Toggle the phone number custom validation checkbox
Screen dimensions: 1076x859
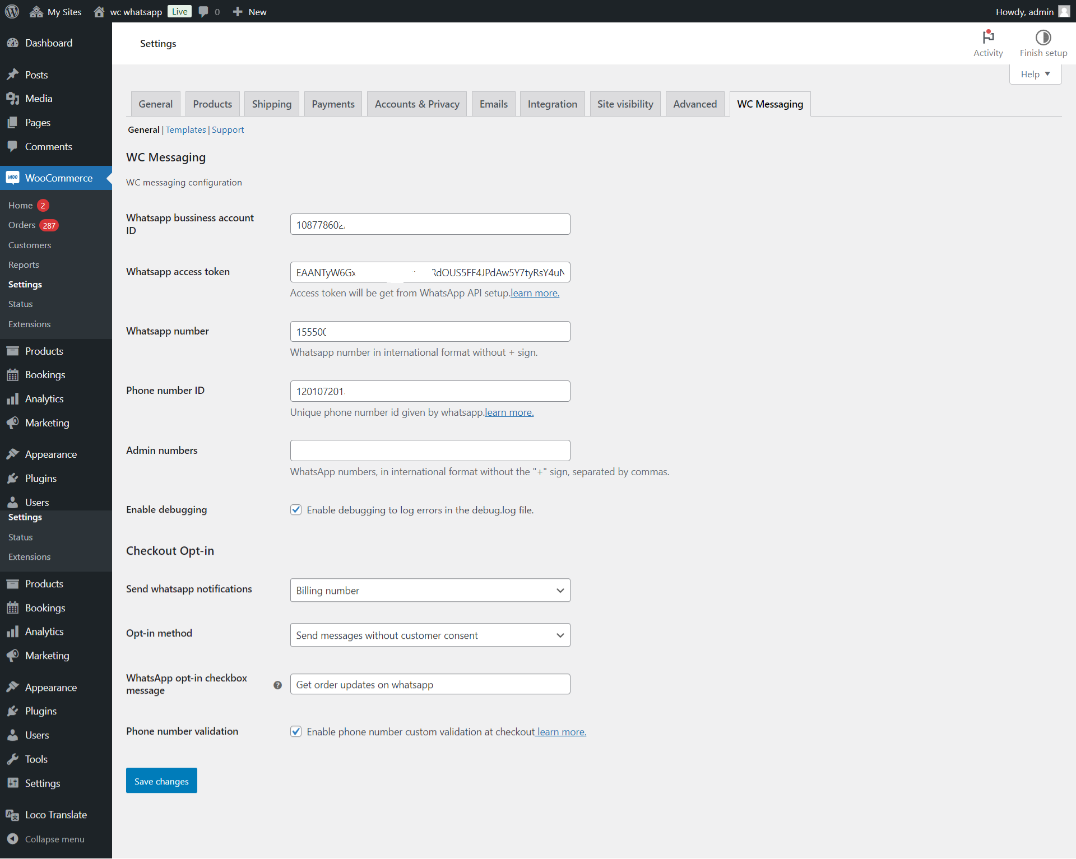click(296, 732)
